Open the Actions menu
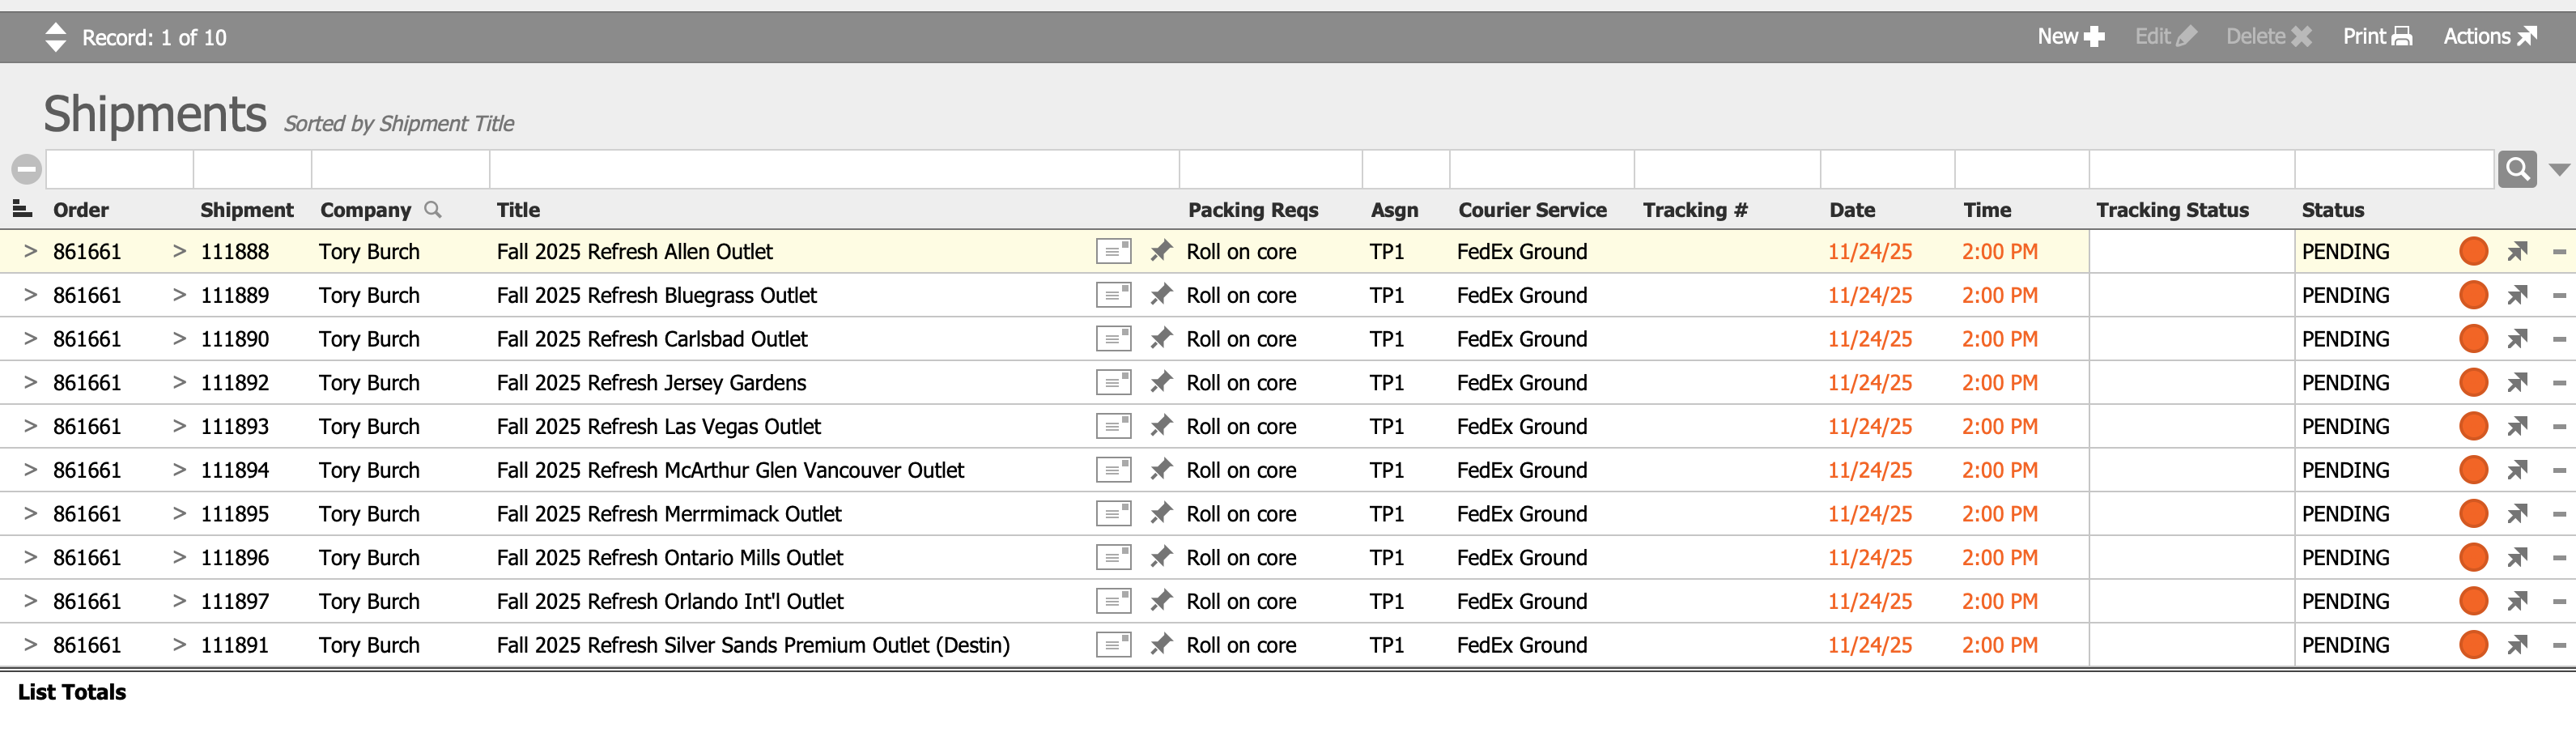Screen dimensions: 2576x732 (2489, 37)
